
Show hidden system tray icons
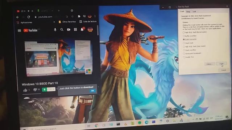[193, 119]
